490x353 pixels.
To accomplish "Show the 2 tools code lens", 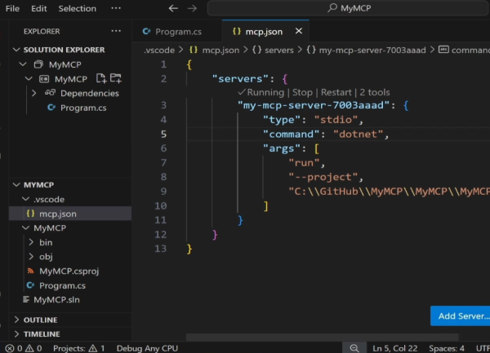I will [x=375, y=92].
